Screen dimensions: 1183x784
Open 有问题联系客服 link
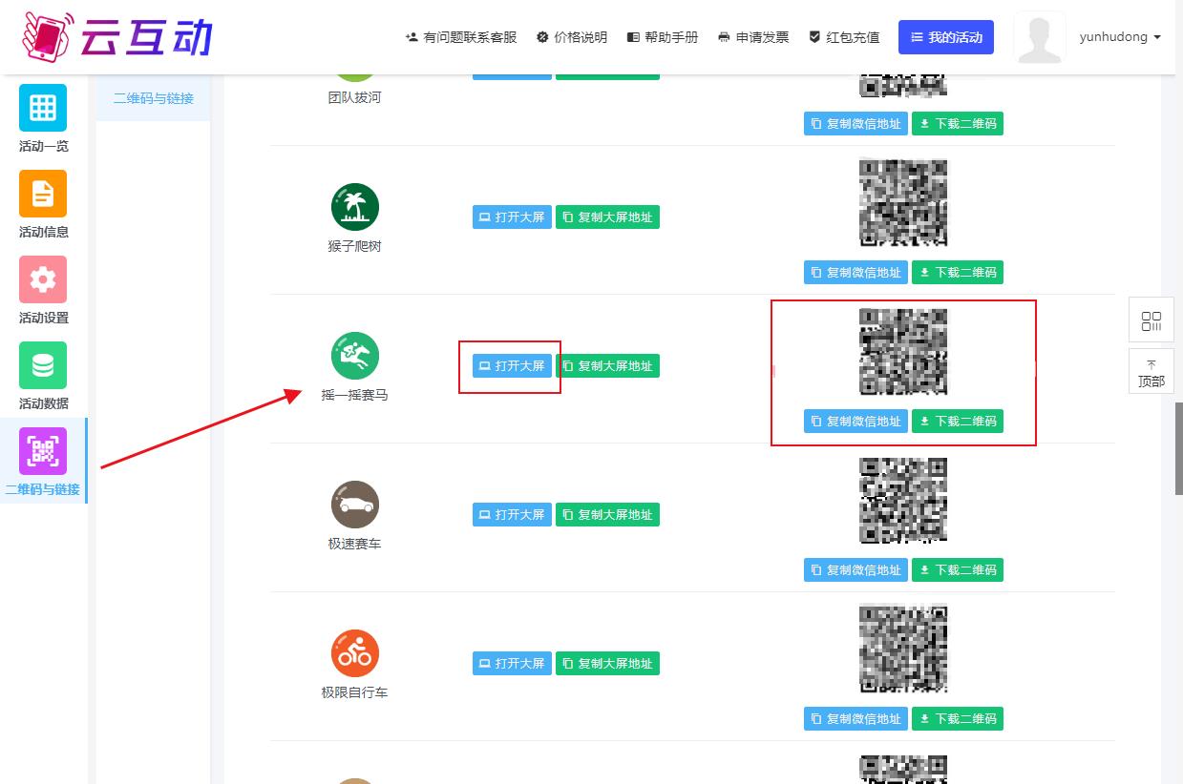click(x=460, y=37)
